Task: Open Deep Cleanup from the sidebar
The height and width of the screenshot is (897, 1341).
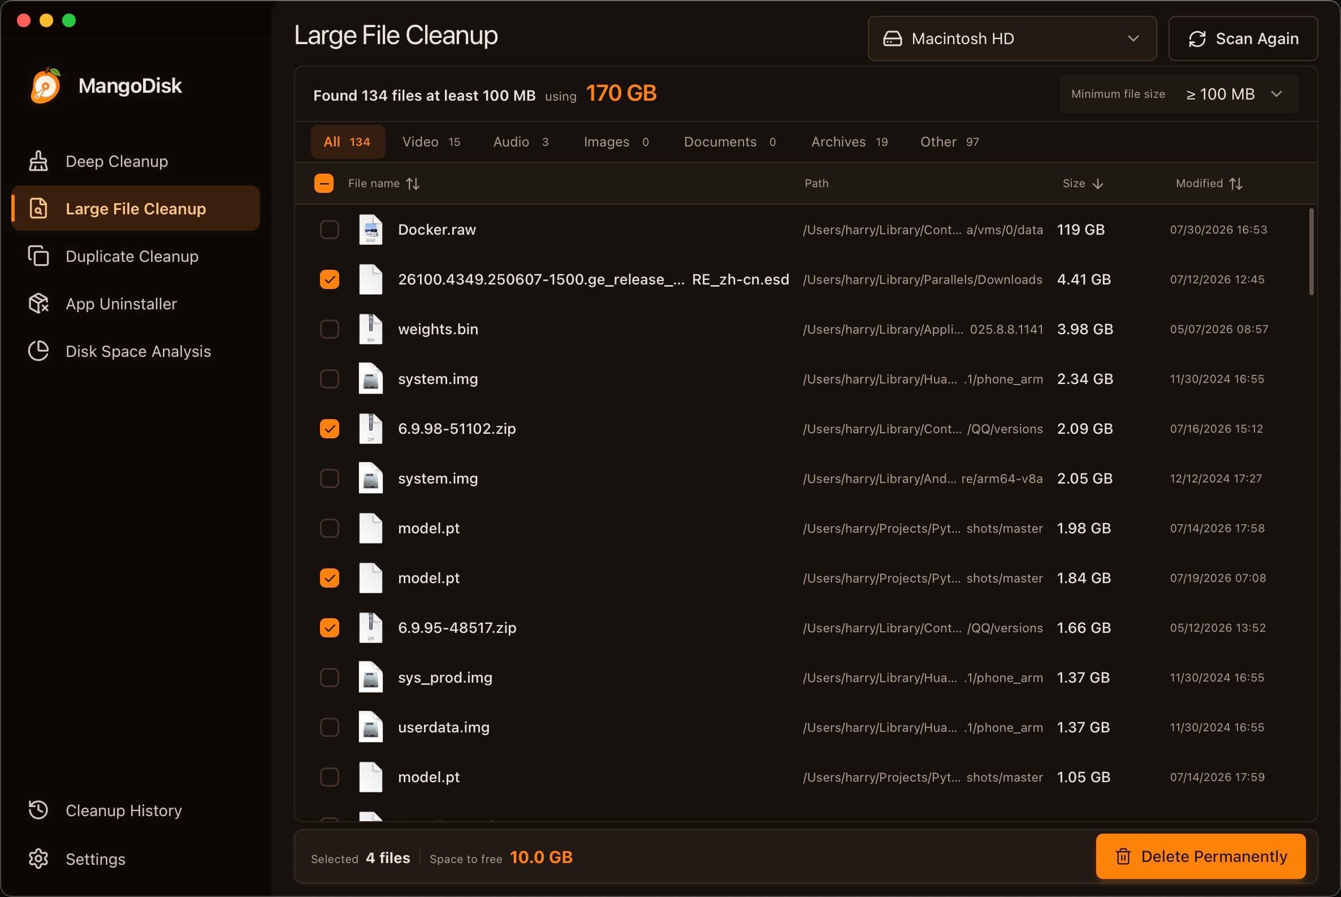Action: click(x=136, y=161)
